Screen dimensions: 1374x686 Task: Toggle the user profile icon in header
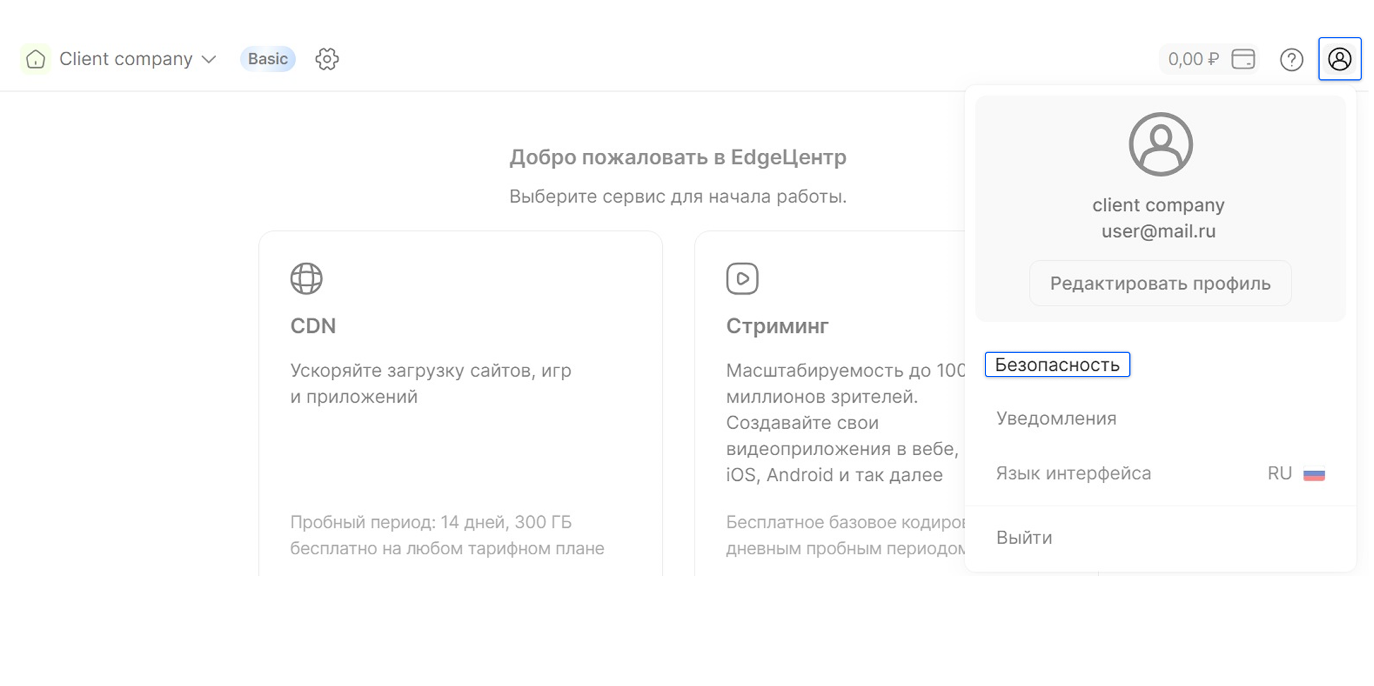tap(1339, 59)
